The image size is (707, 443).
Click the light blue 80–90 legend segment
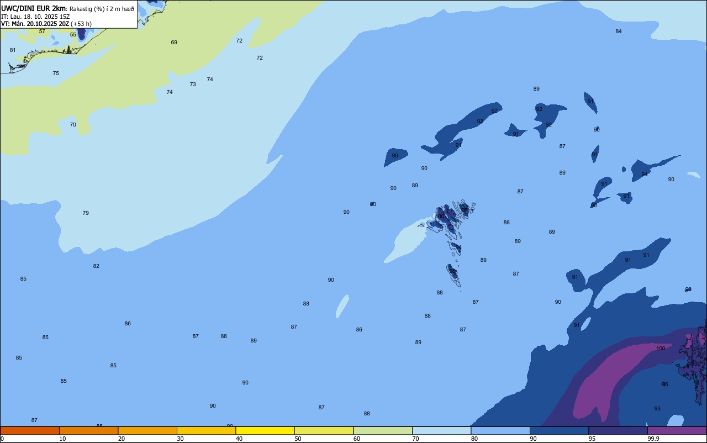500,430
